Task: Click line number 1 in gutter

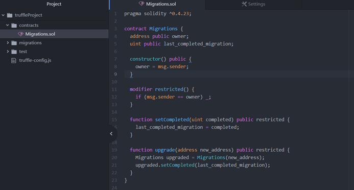Action: 115,14
